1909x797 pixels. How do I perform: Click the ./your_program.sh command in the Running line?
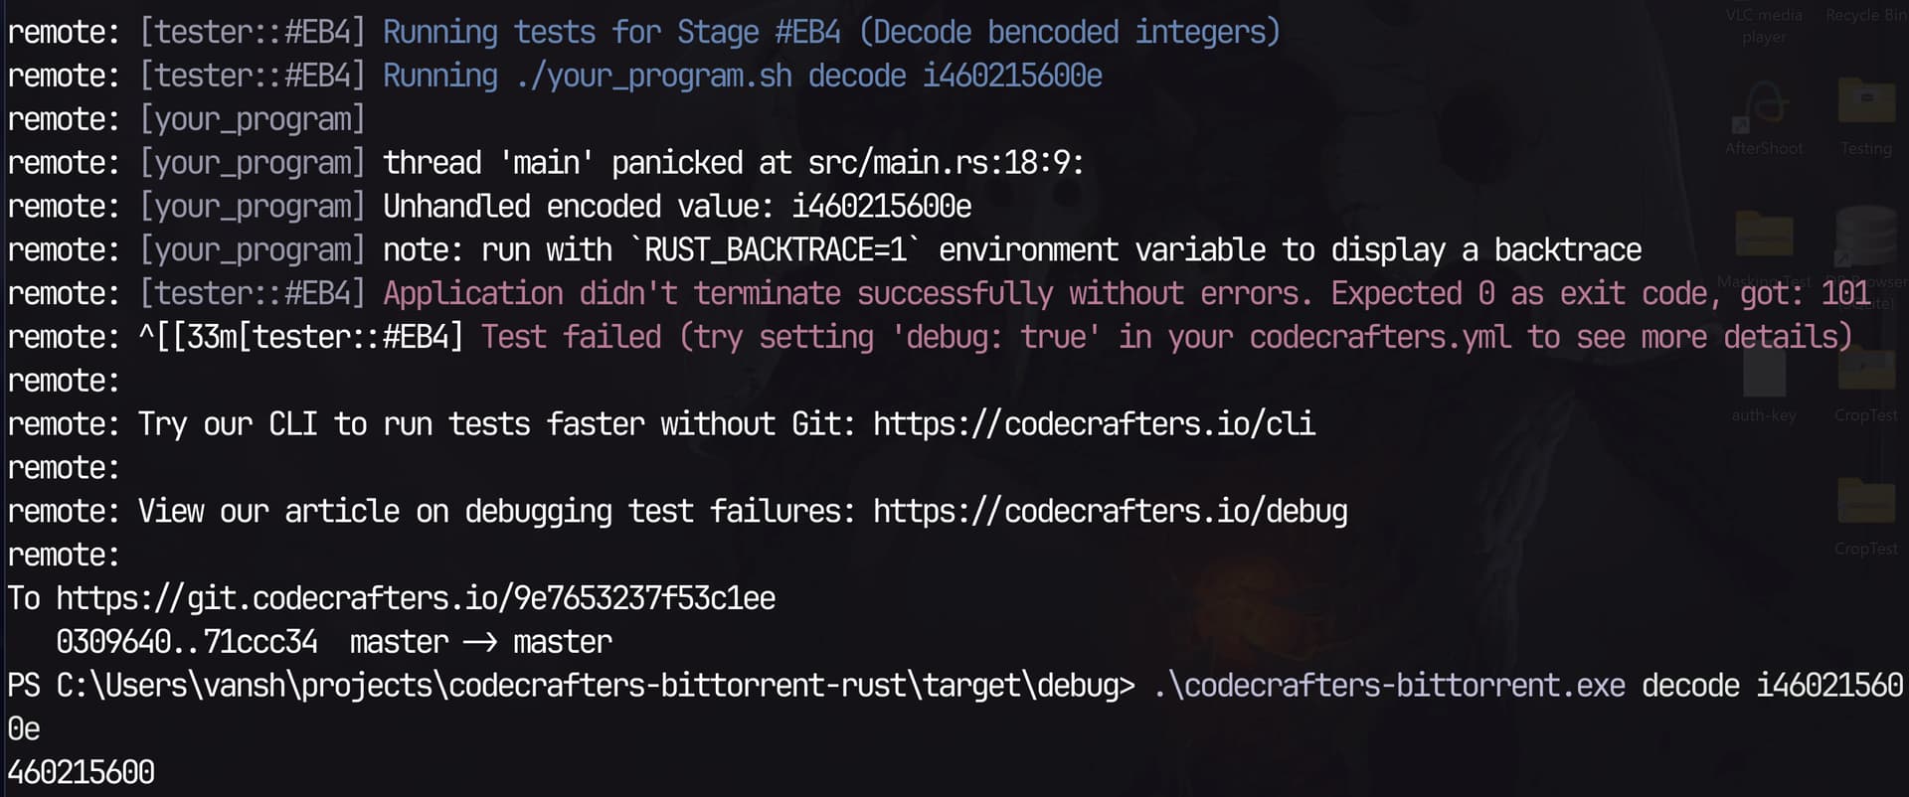tap(653, 77)
